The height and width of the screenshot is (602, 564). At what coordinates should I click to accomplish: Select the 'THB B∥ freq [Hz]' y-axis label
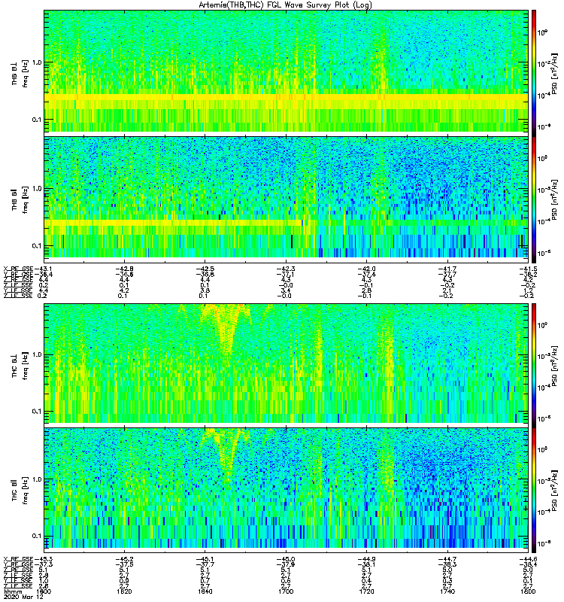(20, 199)
